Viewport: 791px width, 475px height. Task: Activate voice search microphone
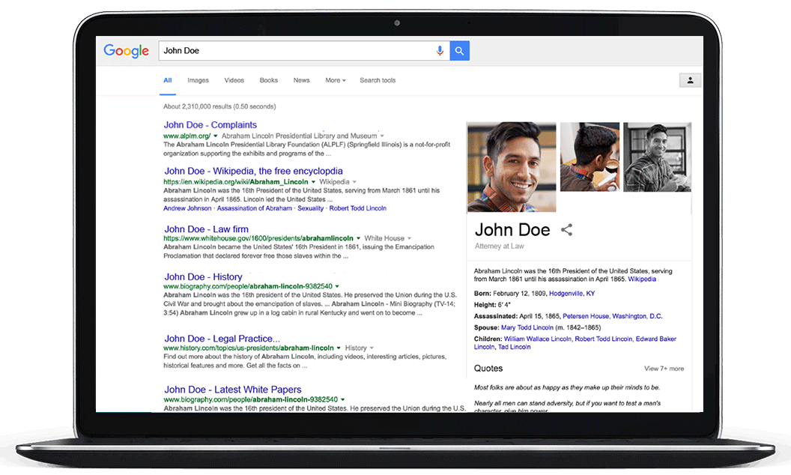point(440,50)
